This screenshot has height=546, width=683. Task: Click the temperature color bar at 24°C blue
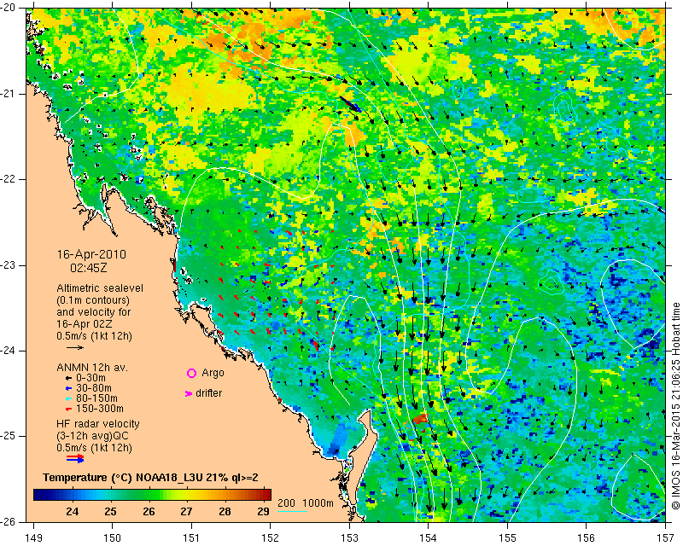tap(73, 495)
